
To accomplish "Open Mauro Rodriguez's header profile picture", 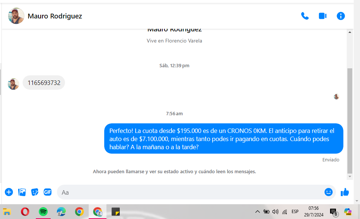I will coord(16,16).
